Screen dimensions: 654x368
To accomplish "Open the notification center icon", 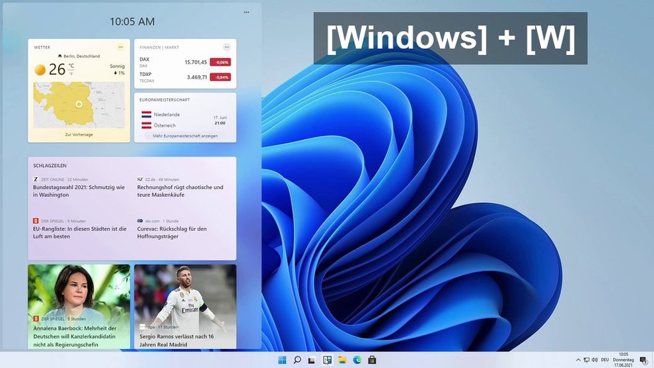I will (x=644, y=361).
